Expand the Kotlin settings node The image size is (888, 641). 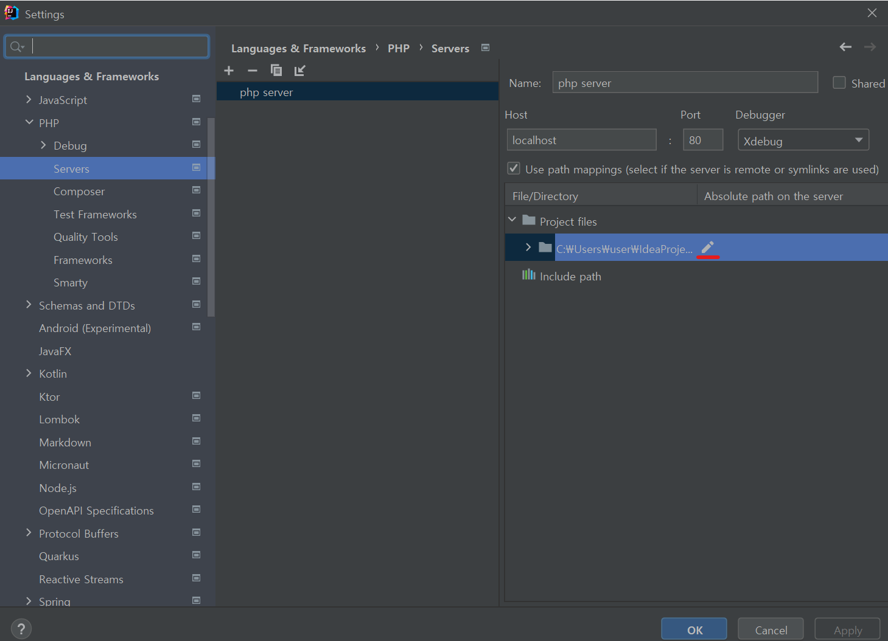[x=29, y=373]
